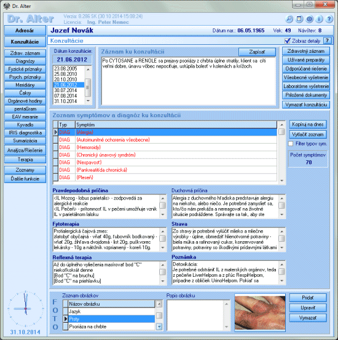Open Meridiány sidebar item
This screenshot has height=340, width=338.
(x=25, y=85)
